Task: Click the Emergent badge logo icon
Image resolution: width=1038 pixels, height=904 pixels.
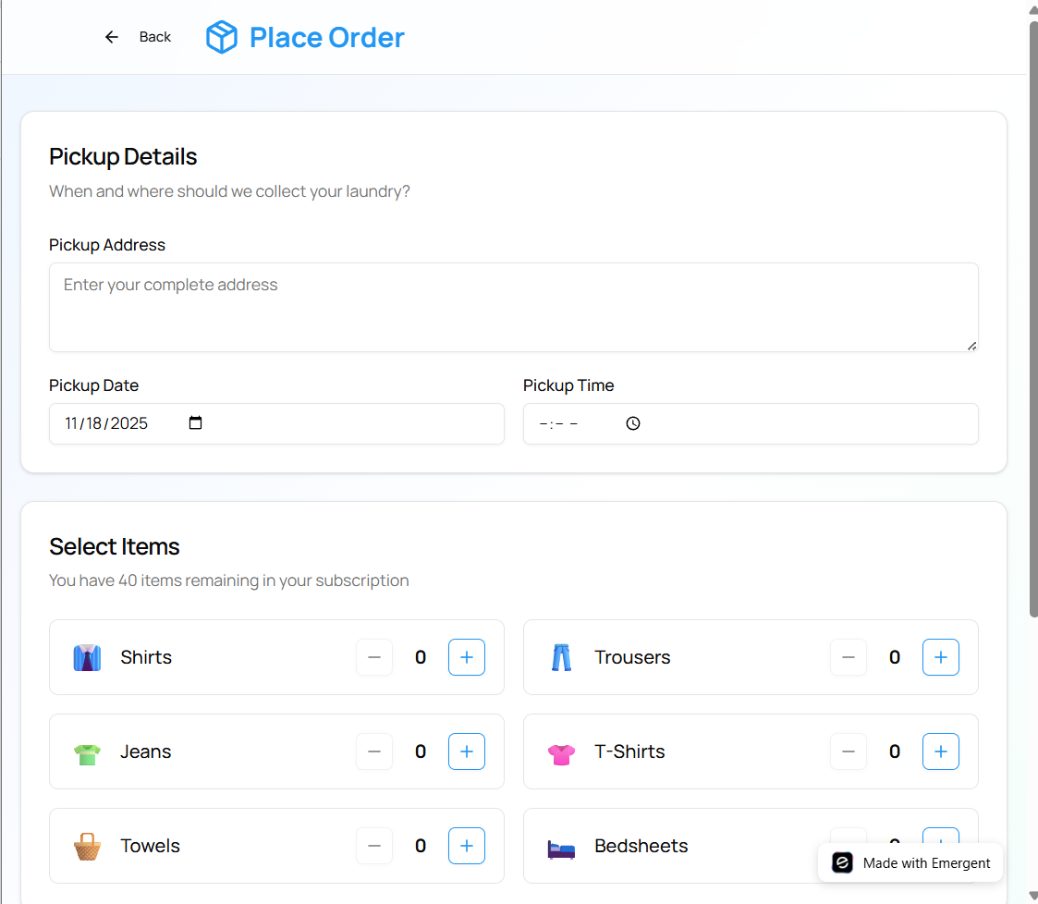Action: click(841, 862)
